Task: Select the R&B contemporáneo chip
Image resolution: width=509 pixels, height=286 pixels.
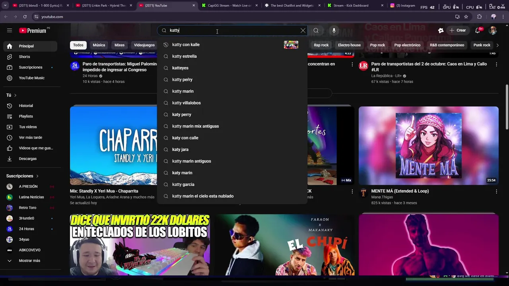Action: (447, 45)
